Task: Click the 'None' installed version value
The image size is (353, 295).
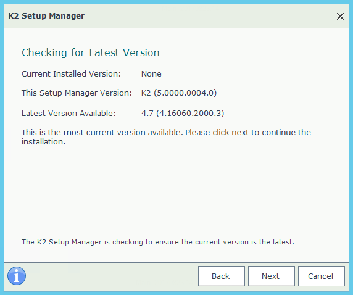Action: (151, 74)
